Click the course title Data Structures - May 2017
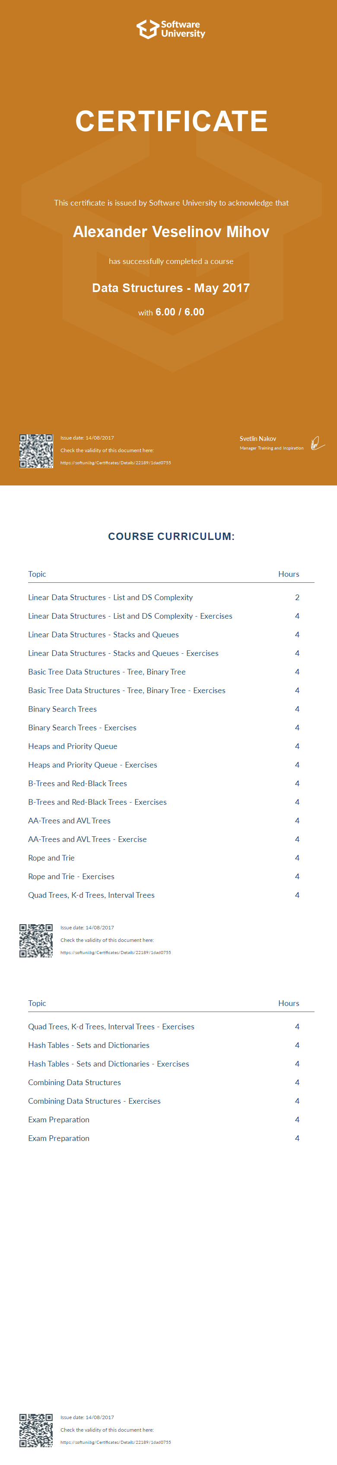 point(171,288)
